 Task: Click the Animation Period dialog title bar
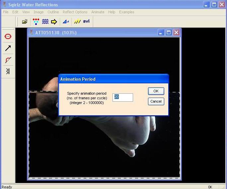pyautogui.click(x=113, y=79)
